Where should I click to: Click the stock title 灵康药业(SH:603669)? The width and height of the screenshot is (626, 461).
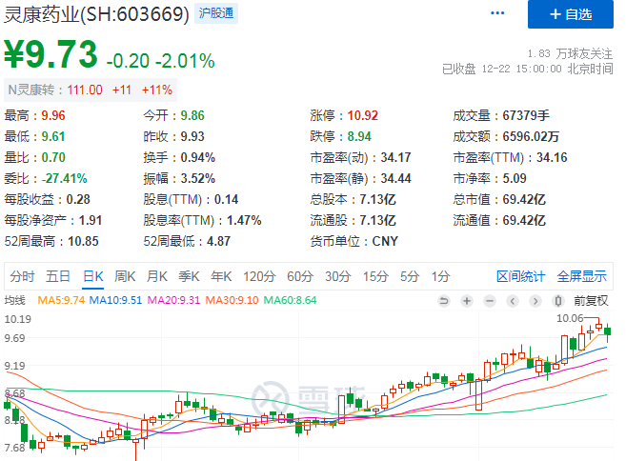pyautogui.click(x=96, y=14)
